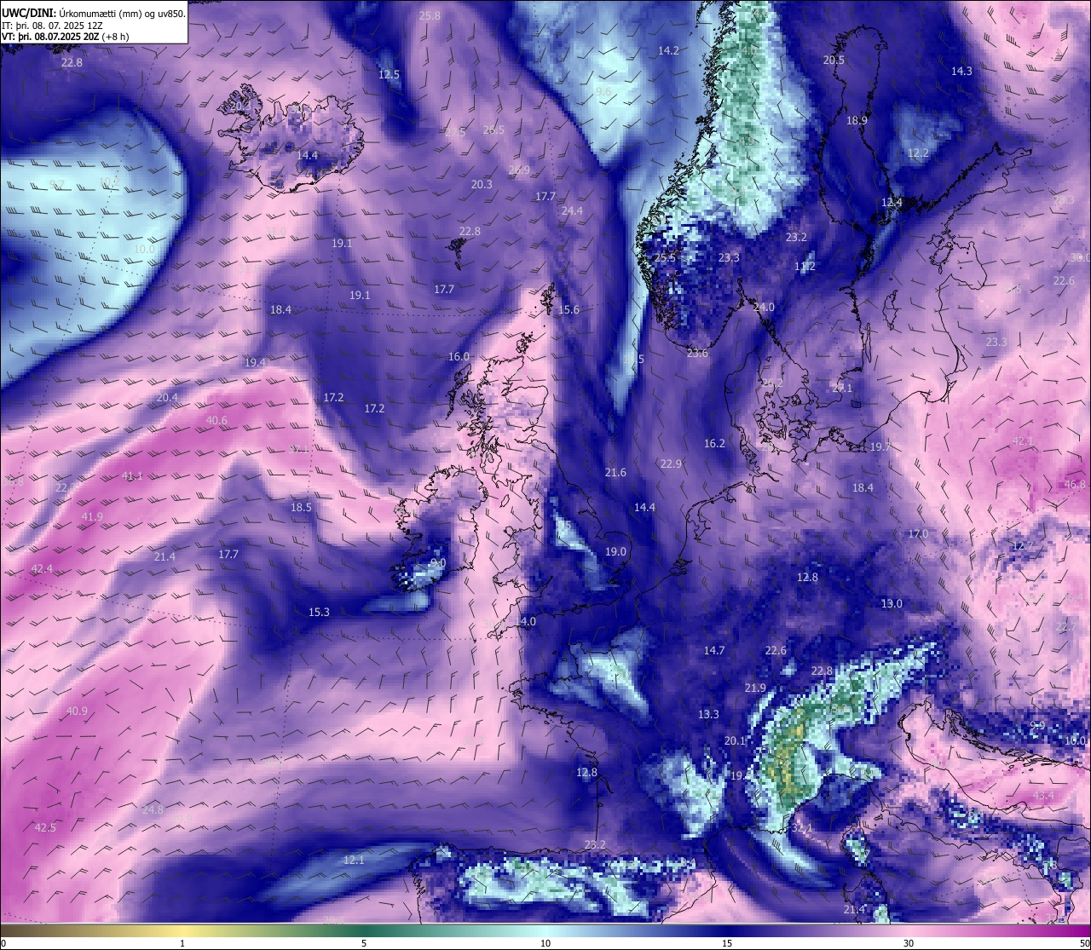The image size is (1091, 950).
Task: Click the 13.3 value over central France
Action: (708, 714)
